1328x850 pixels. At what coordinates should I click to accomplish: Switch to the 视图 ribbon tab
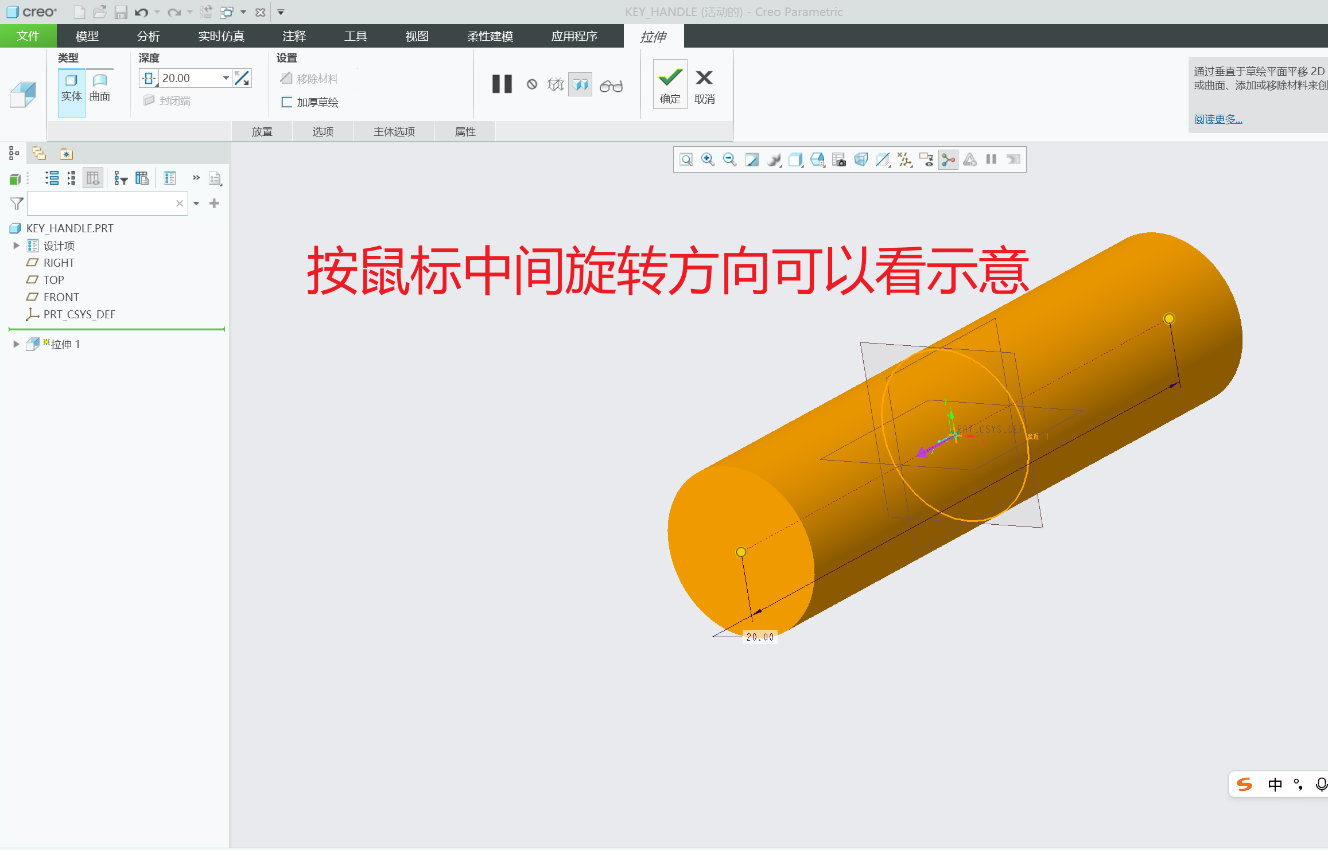[x=417, y=36]
